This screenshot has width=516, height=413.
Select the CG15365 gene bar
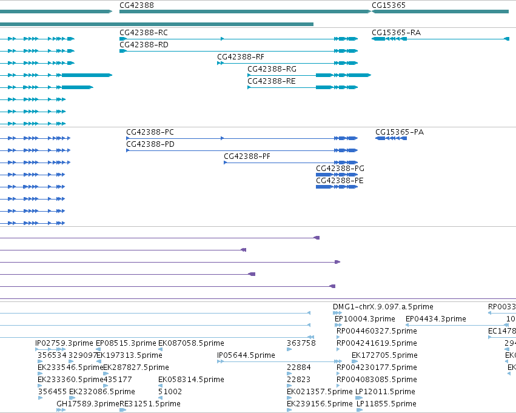(440, 12)
